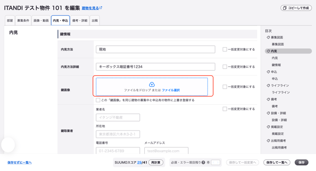
Task: Open the 画像・動画 tab
Action: tap(41, 20)
